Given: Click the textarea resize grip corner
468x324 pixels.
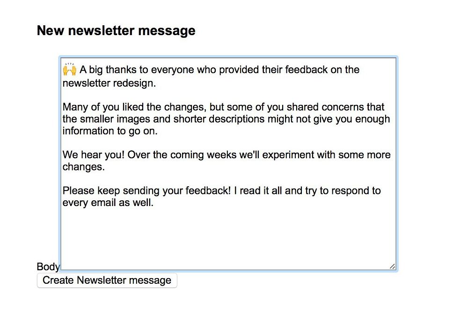Looking at the screenshot, I should coord(393,266).
